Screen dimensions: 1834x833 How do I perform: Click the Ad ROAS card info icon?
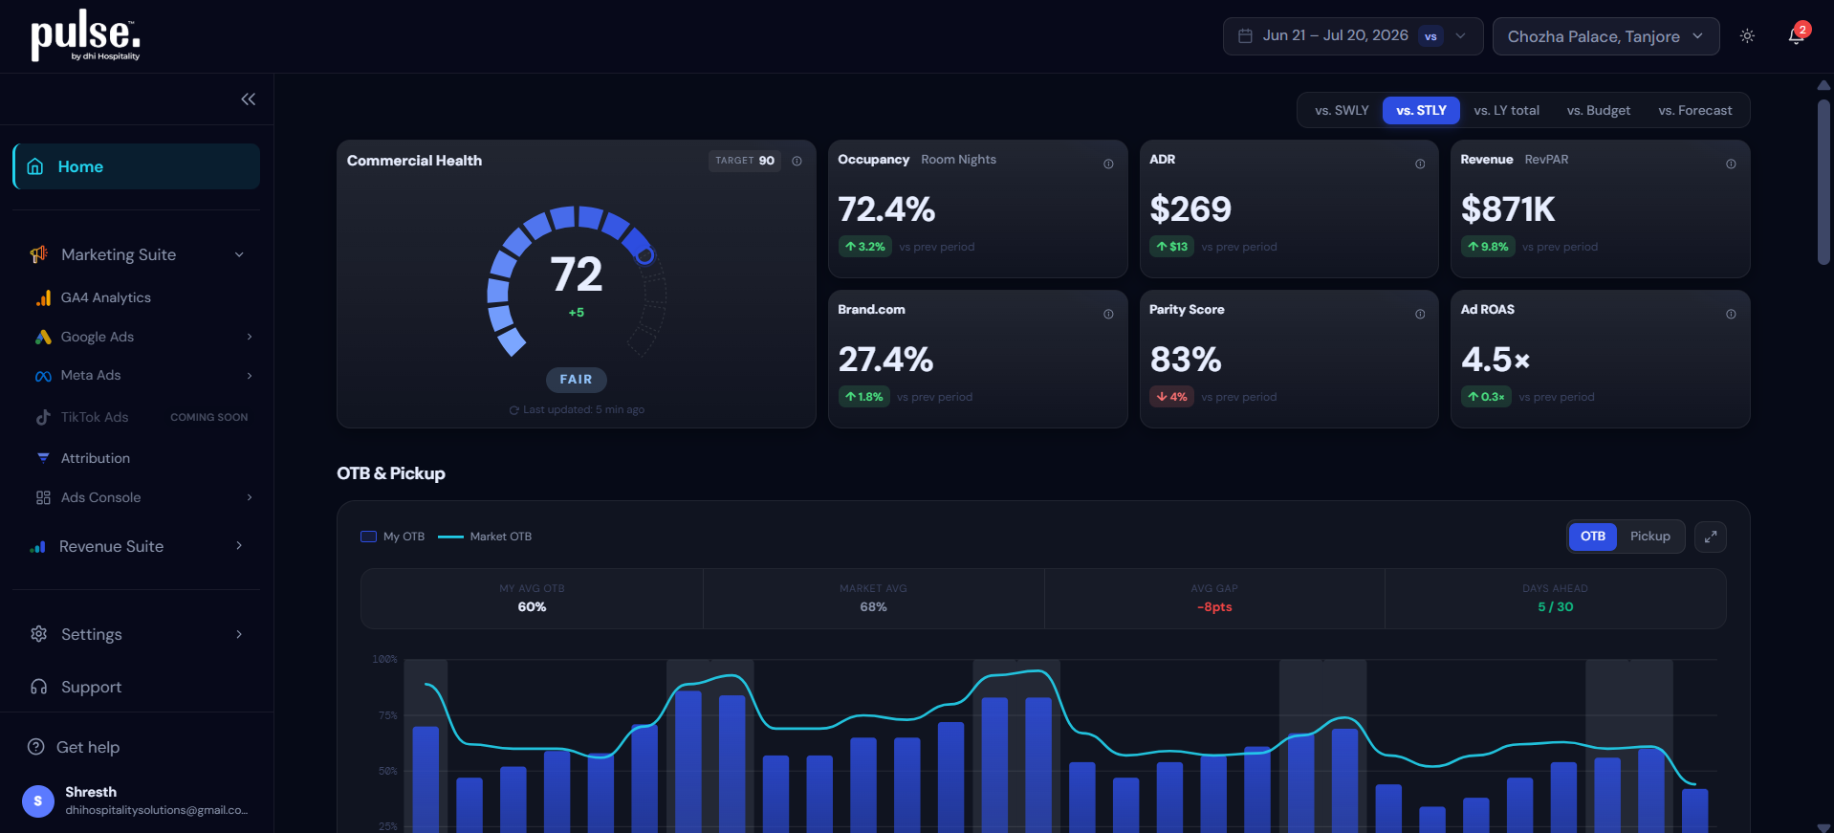1731,314
